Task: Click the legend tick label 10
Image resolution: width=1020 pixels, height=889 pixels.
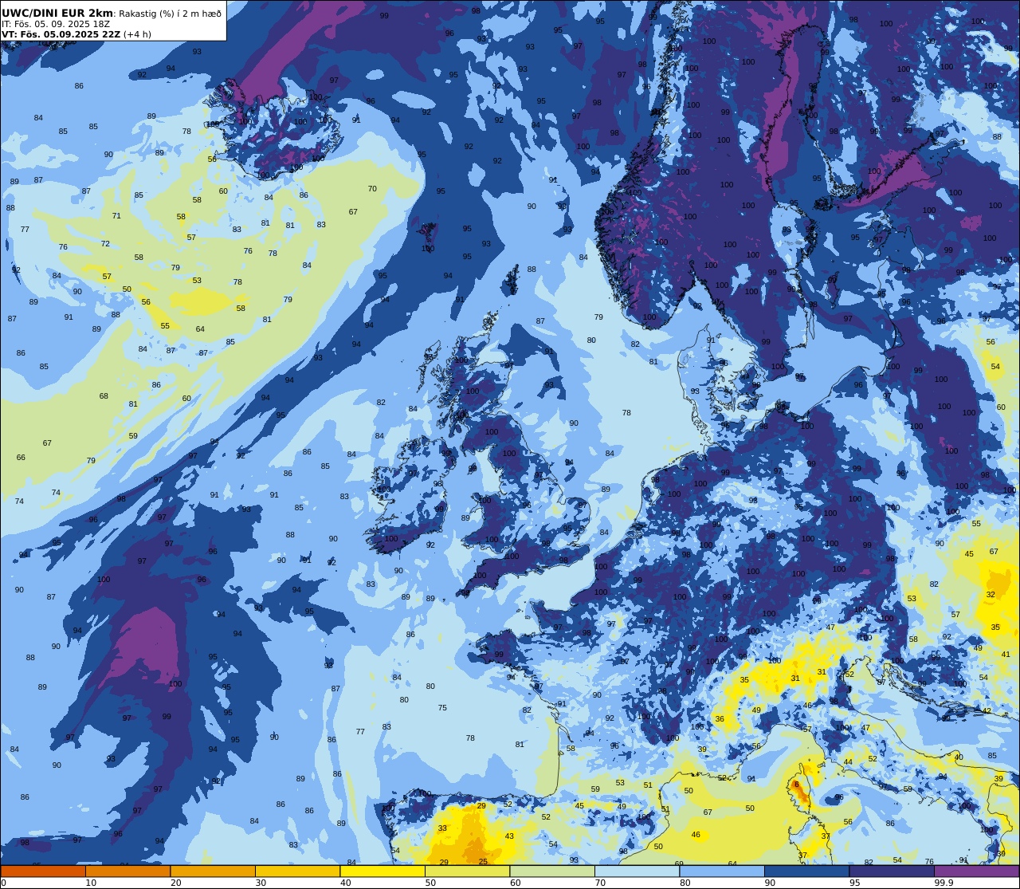Action: coord(91,883)
